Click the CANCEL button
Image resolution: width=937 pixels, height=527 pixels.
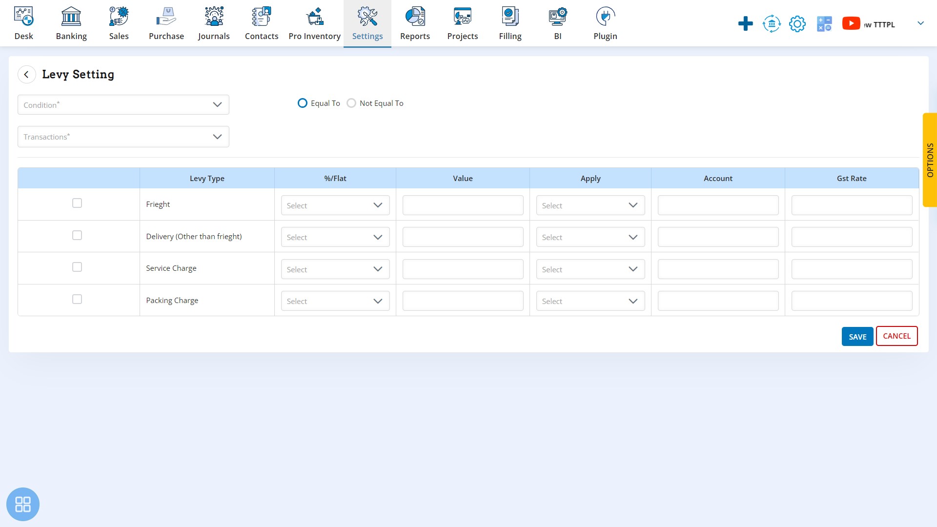[x=897, y=336]
